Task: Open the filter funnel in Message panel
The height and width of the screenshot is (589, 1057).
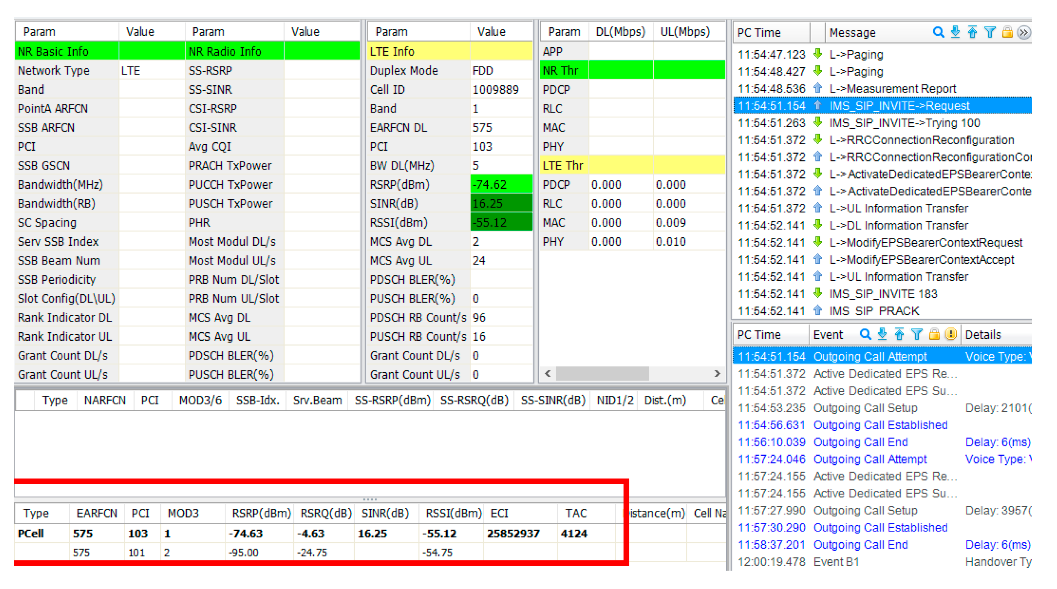Action: [990, 32]
